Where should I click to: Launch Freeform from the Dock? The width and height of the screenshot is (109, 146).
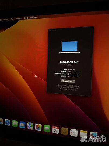click(x=93, y=136)
